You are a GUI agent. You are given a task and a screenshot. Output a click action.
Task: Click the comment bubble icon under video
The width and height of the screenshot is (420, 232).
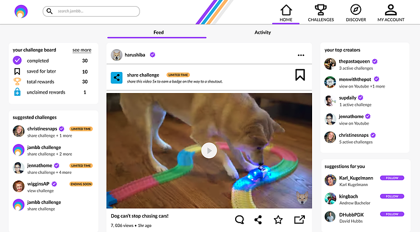coord(240,220)
